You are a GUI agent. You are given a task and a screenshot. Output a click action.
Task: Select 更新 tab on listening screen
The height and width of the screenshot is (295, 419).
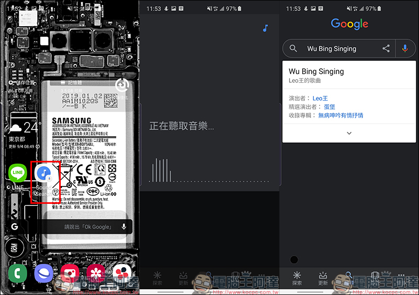click(183, 278)
